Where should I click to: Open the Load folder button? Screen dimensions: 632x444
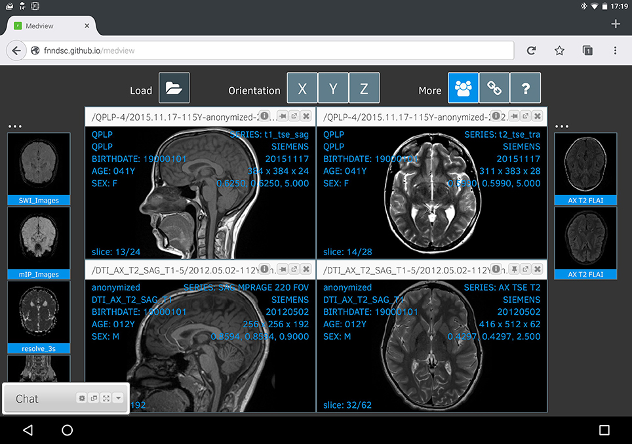[x=174, y=88]
